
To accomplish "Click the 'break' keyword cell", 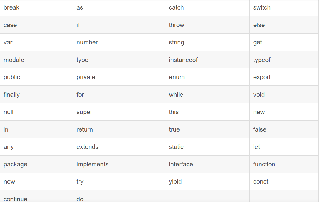I will 11,8.
